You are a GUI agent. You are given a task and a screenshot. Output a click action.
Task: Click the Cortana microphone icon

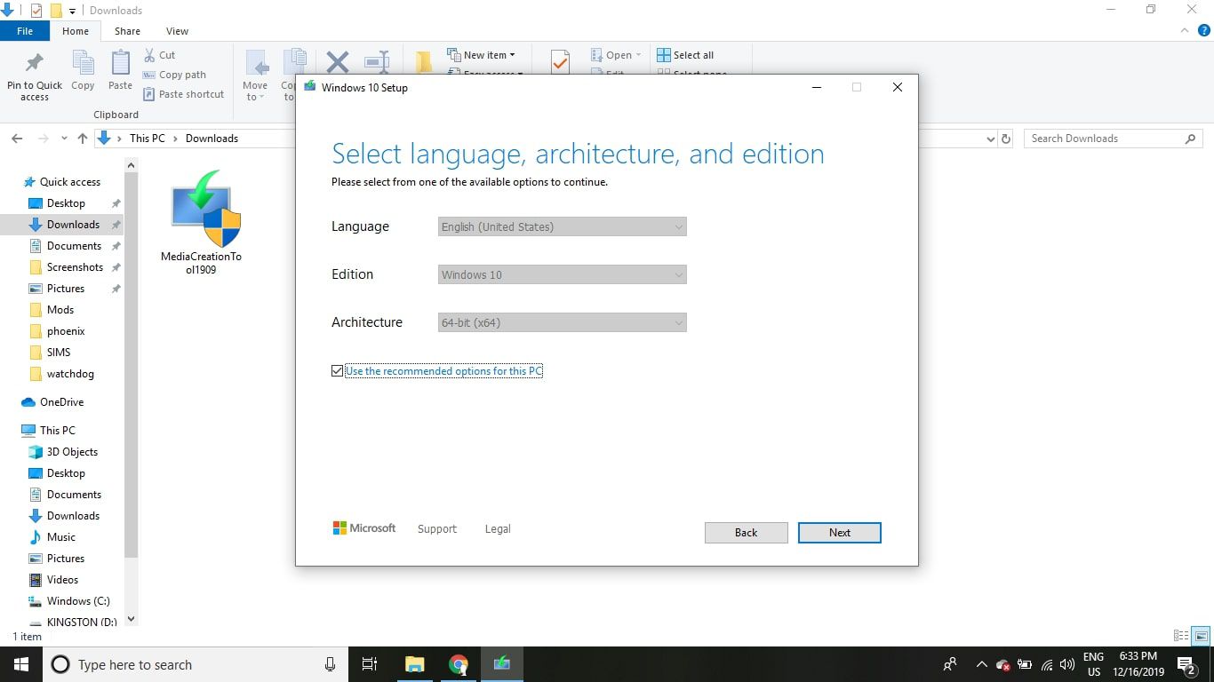click(x=330, y=664)
